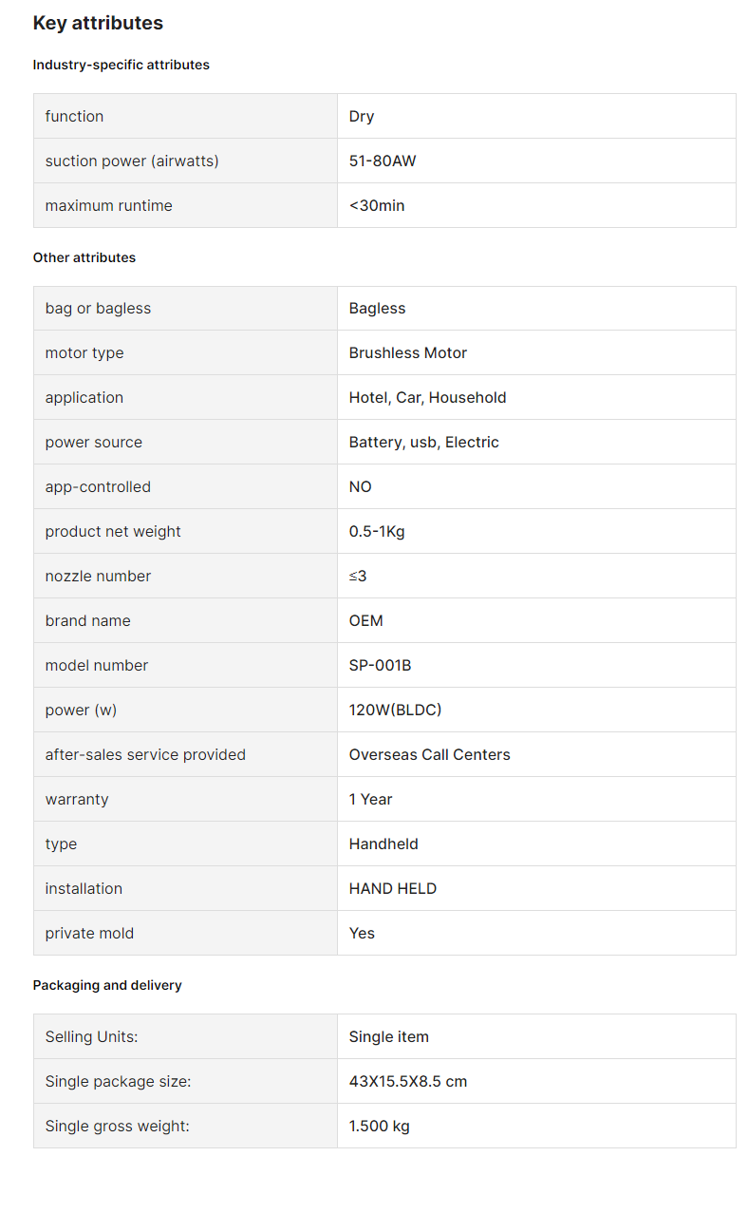Click the '<30min' maximum runtime value

coord(377,205)
